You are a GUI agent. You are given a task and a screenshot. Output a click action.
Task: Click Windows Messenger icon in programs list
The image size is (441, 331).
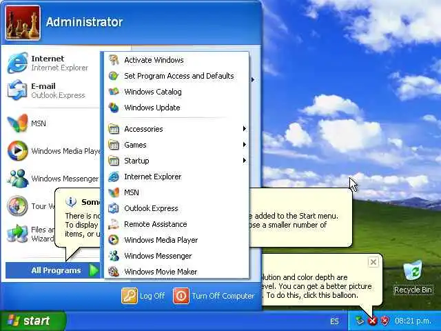point(114,256)
